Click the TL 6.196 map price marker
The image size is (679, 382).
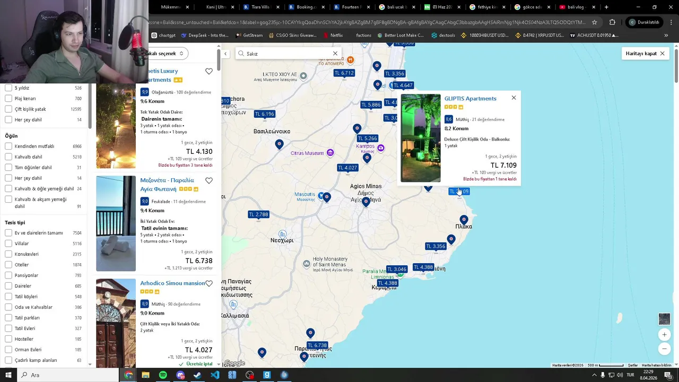coord(264,114)
